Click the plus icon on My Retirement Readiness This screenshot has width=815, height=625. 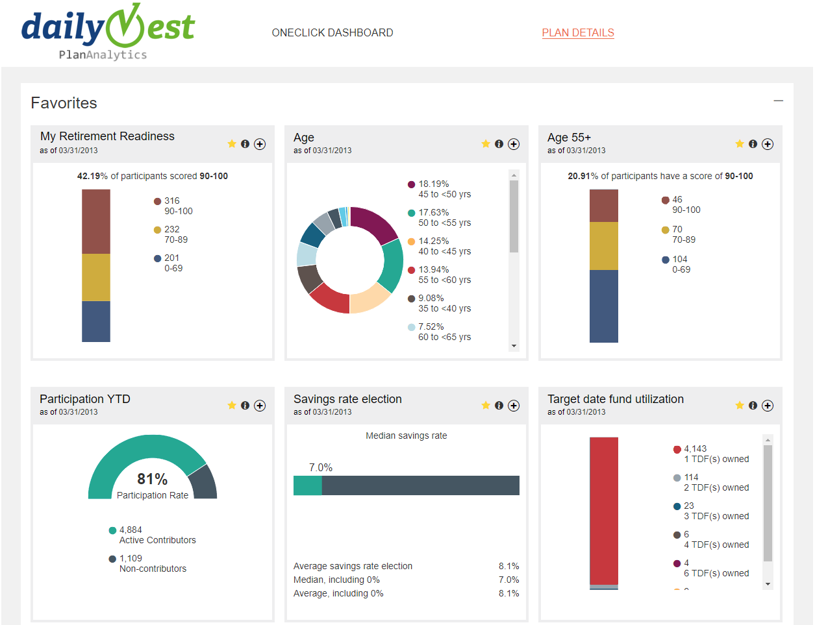[260, 144]
